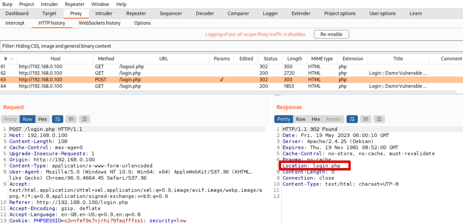Open the Logger tab
This screenshot has width=463, height=224.
[270, 13]
